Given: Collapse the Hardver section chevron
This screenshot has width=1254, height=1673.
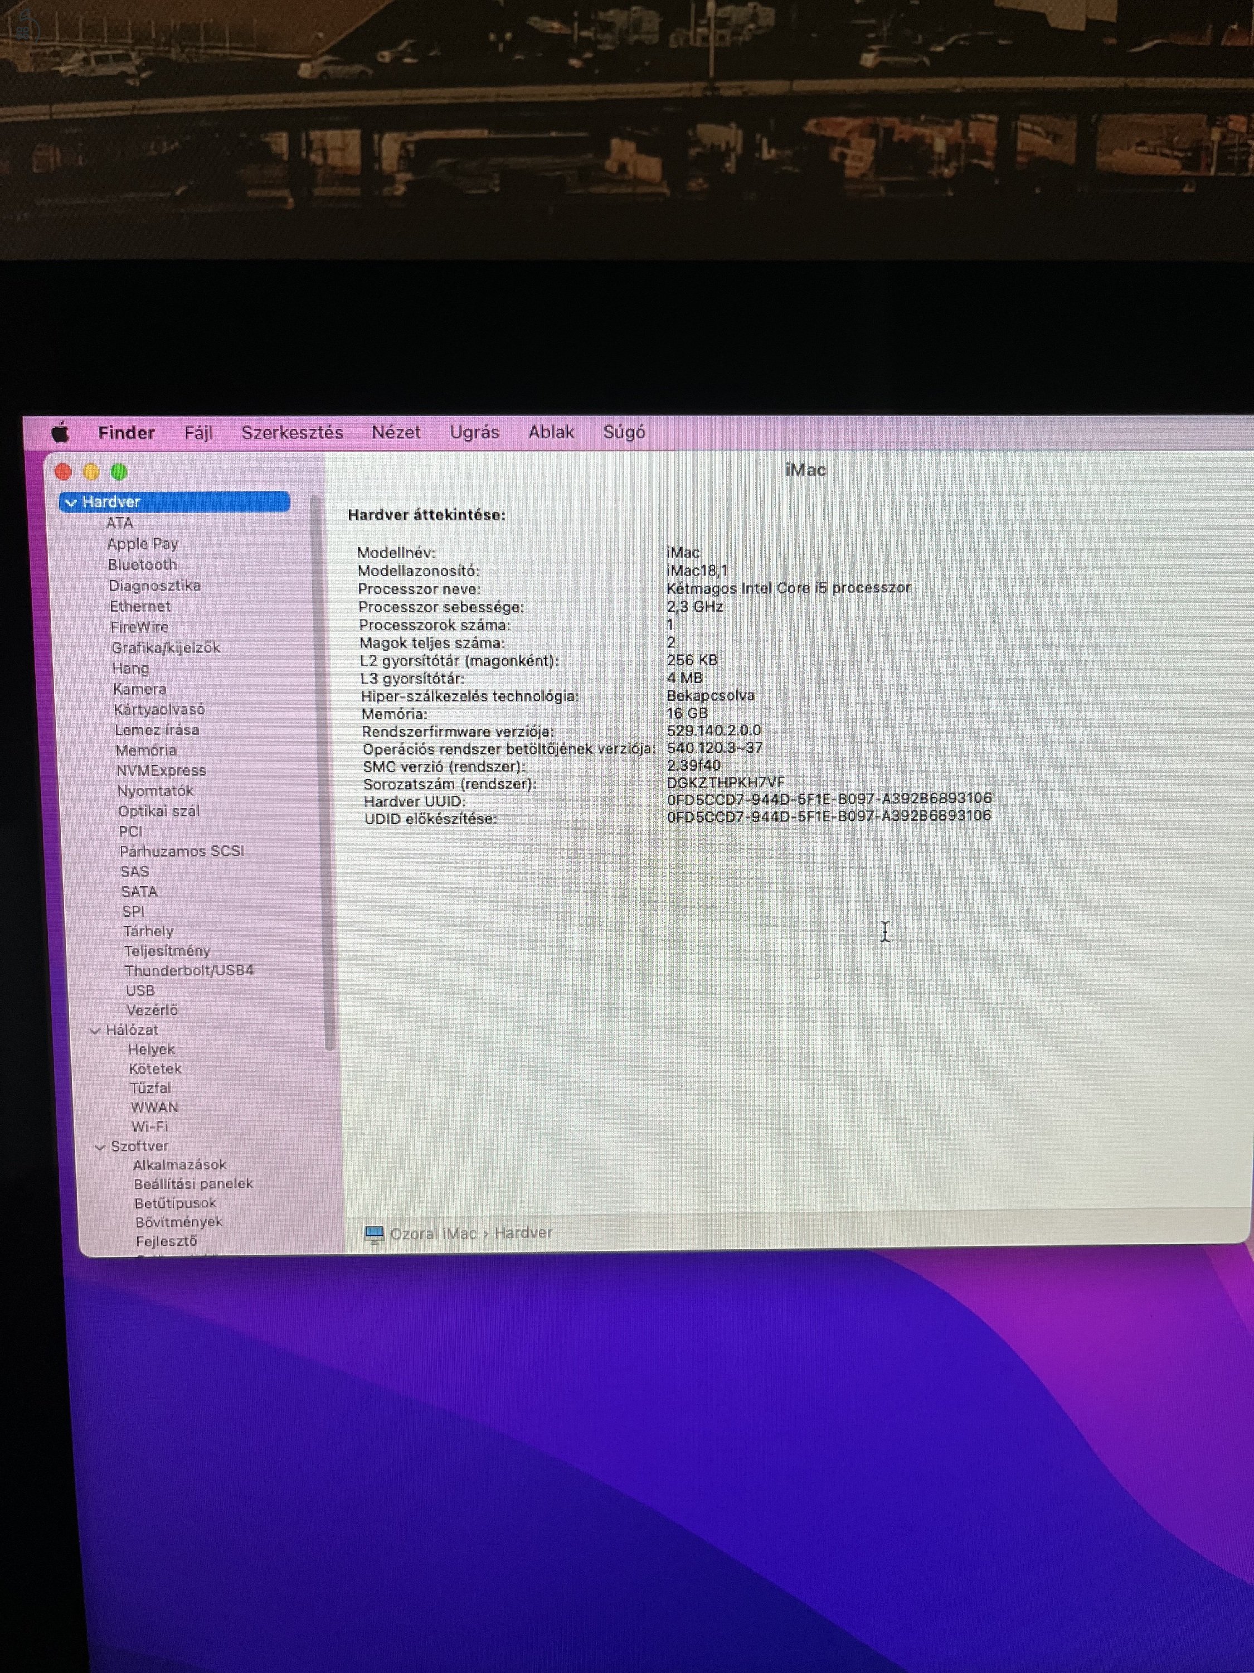Looking at the screenshot, I should coord(71,502).
